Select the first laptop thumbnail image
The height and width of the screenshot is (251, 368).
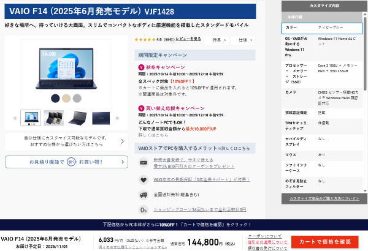tap(31, 118)
